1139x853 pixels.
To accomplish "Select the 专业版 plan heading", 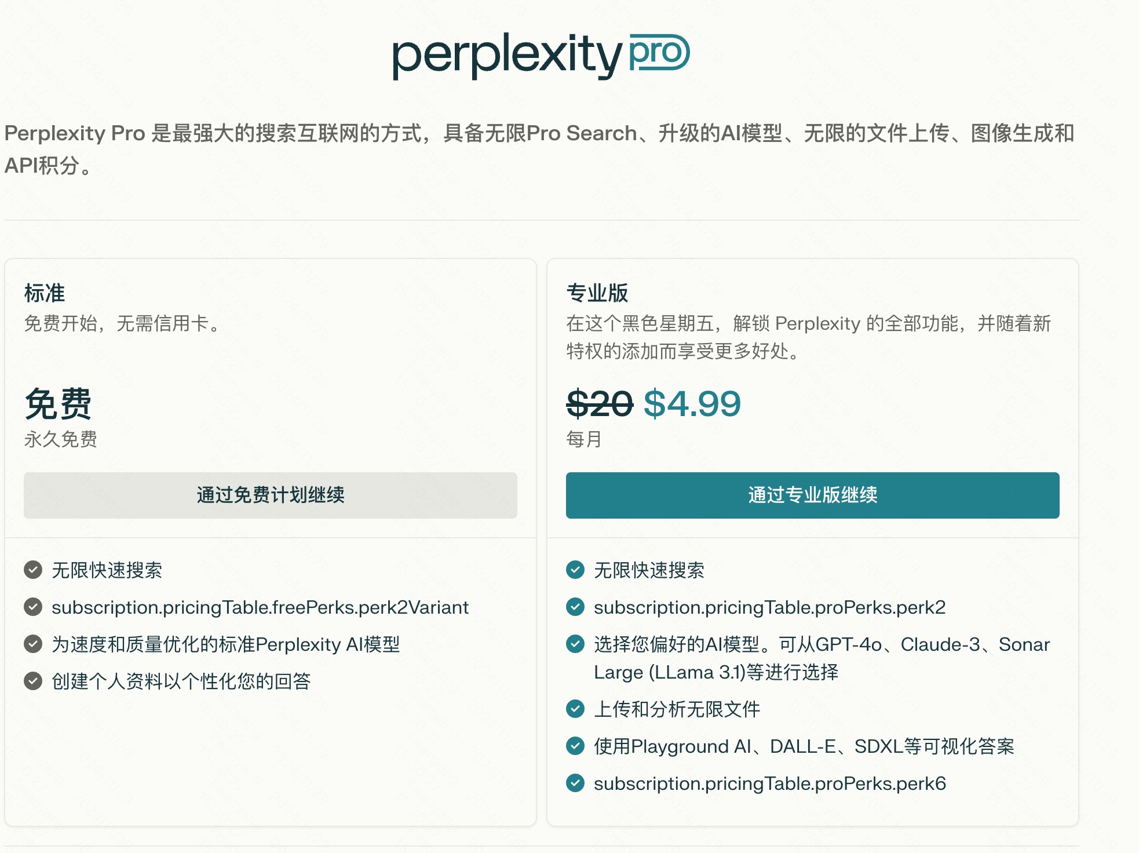I will point(597,293).
